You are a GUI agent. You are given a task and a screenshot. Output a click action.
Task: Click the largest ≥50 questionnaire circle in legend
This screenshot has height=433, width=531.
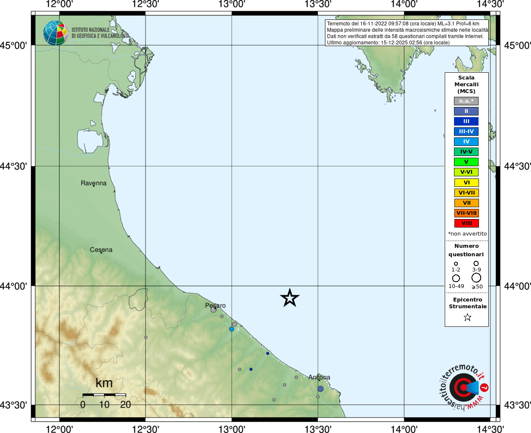coord(476,278)
